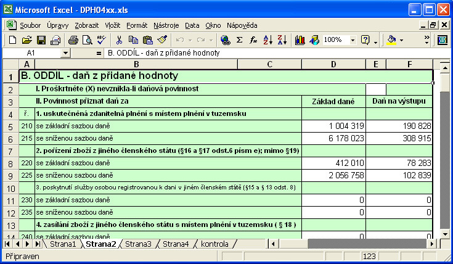This screenshot has width=453, height=264.
Task: Click the Print icon in toolbar
Action: 73,40
